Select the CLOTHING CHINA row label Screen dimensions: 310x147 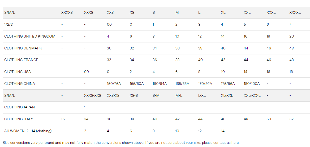(x=20, y=84)
